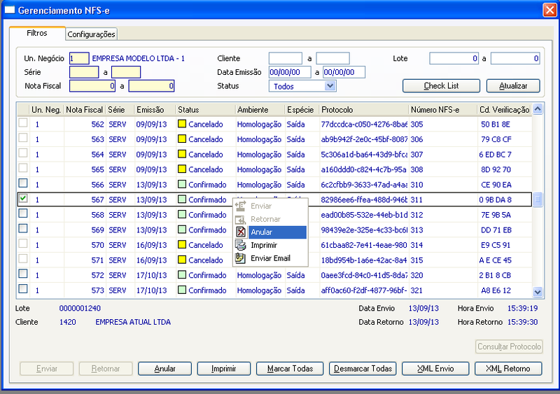The width and height of the screenshot is (560, 394).
Task: Click the first Data Emissão date field
Action: (x=290, y=72)
